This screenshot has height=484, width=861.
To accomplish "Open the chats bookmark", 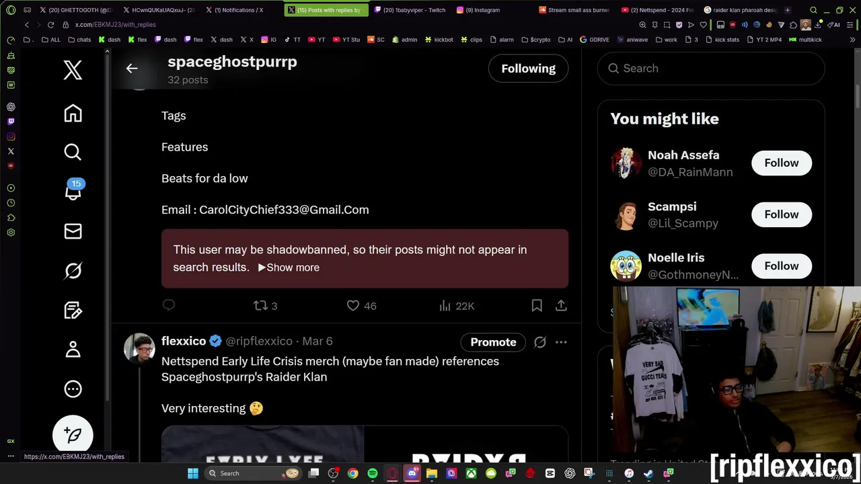I will point(79,40).
